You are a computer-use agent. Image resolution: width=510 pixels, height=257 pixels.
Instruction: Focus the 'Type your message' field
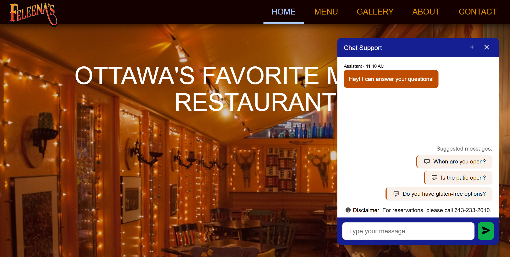pos(408,231)
